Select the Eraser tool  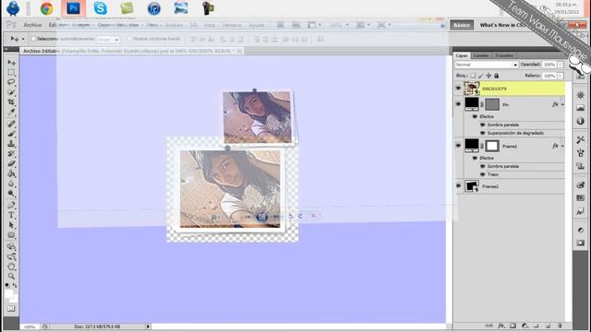(x=12, y=164)
